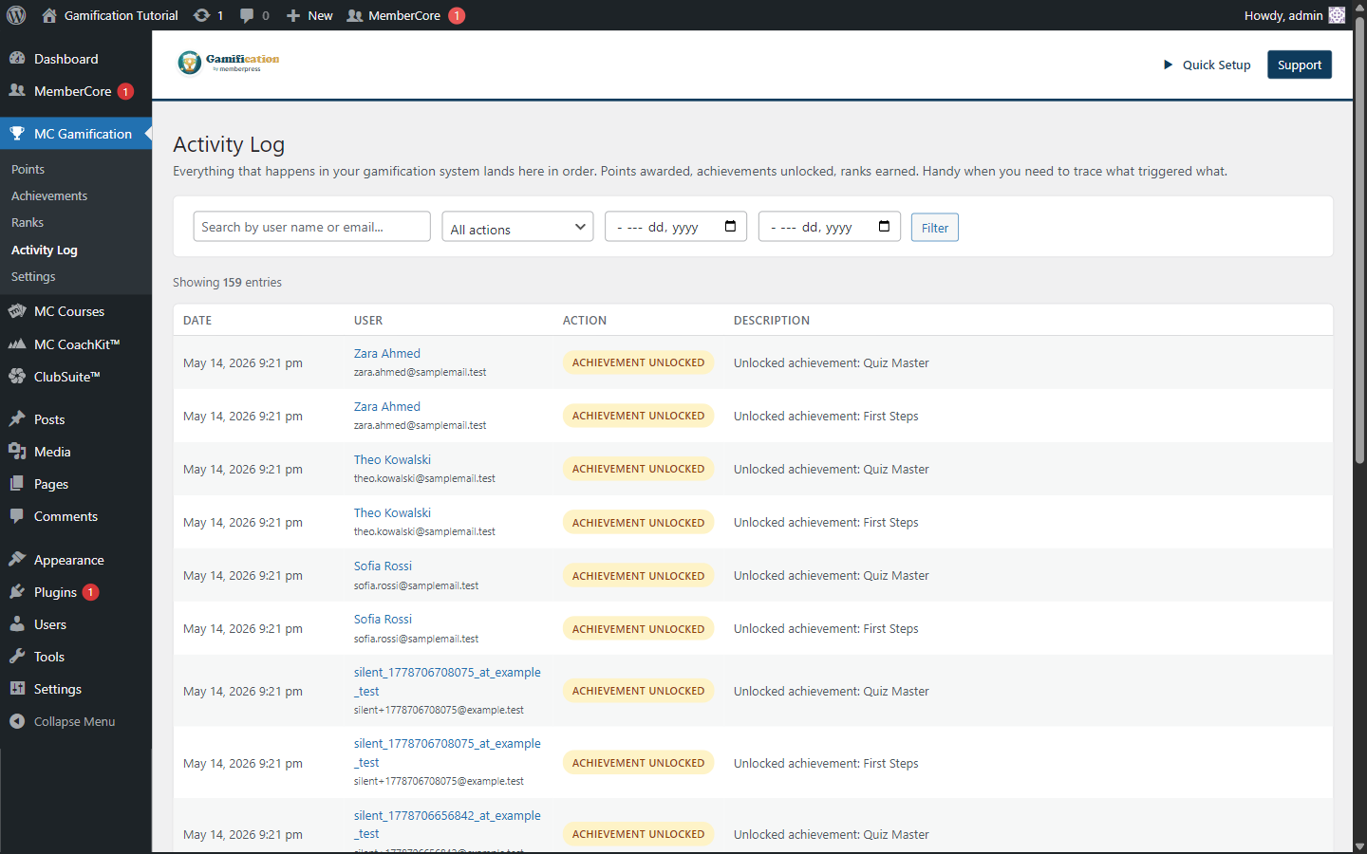Open MemberCore in the top admin bar
Screen dimensions: 1367x854
[405, 15]
